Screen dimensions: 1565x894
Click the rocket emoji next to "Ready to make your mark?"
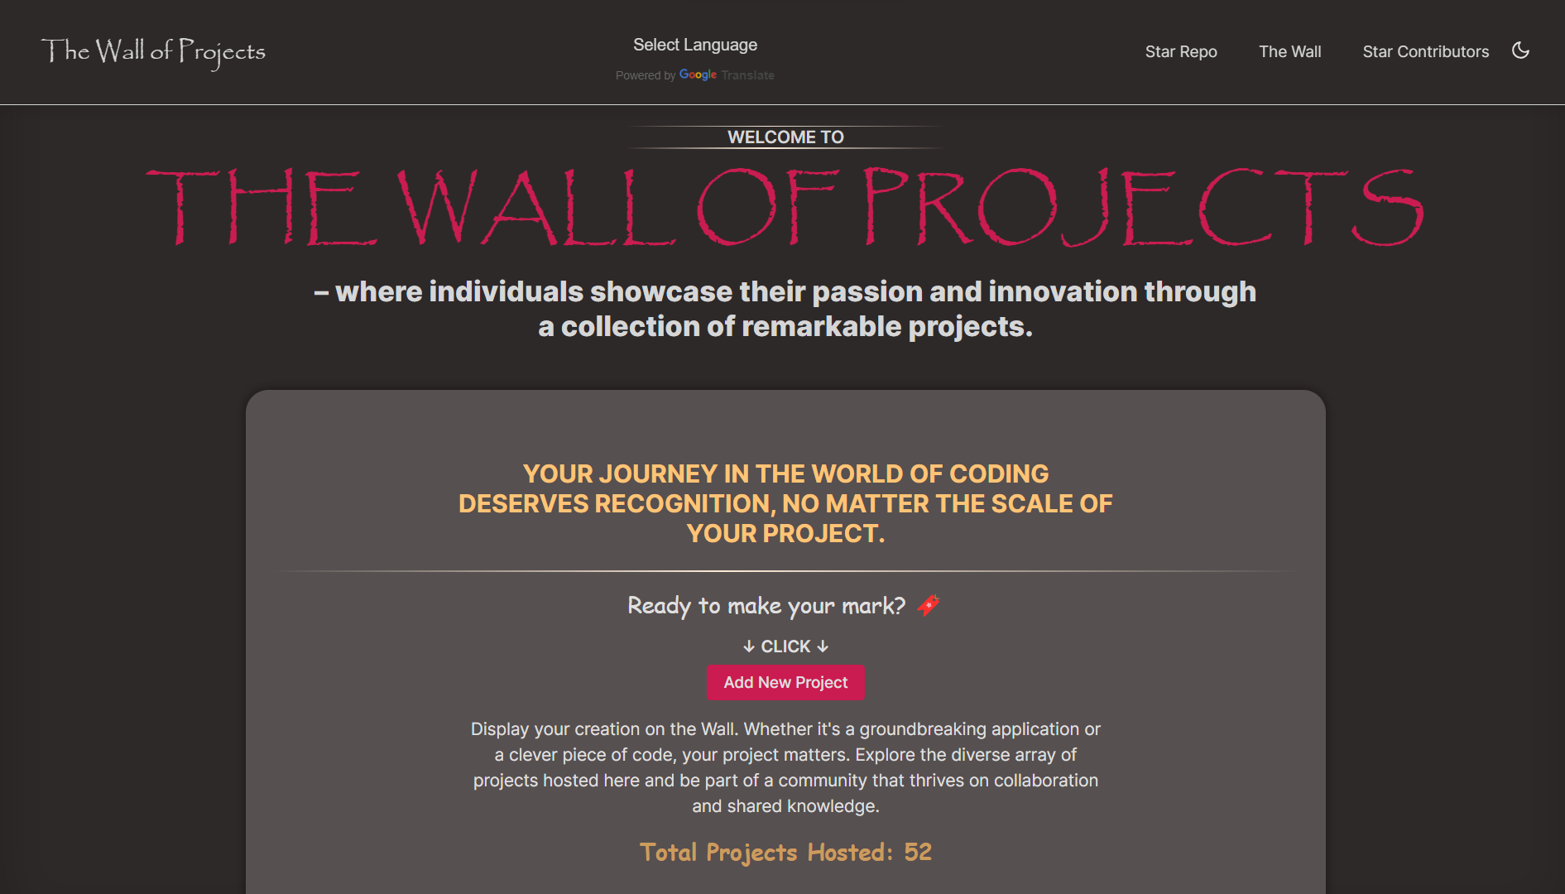coord(928,605)
